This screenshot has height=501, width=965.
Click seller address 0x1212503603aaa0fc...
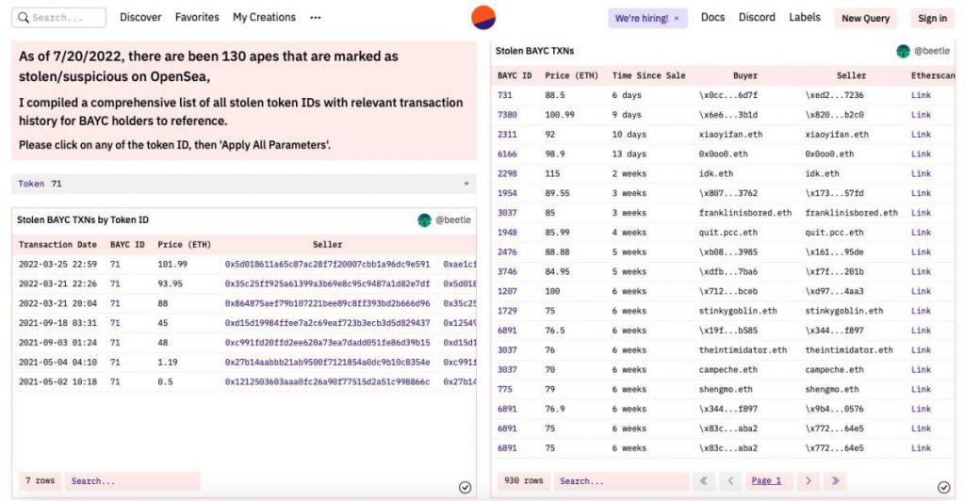point(327,382)
